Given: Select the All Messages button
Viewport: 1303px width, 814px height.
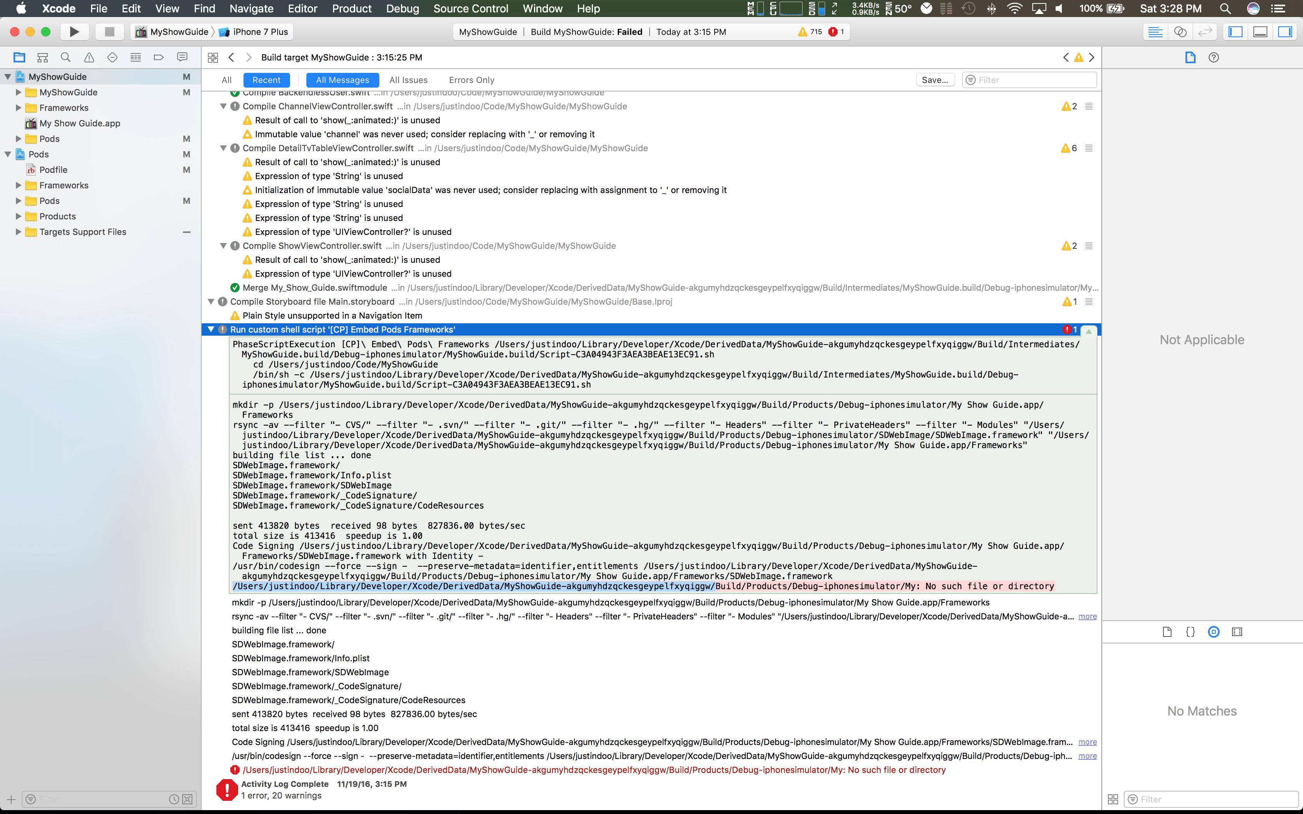Looking at the screenshot, I should click(342, 80).
